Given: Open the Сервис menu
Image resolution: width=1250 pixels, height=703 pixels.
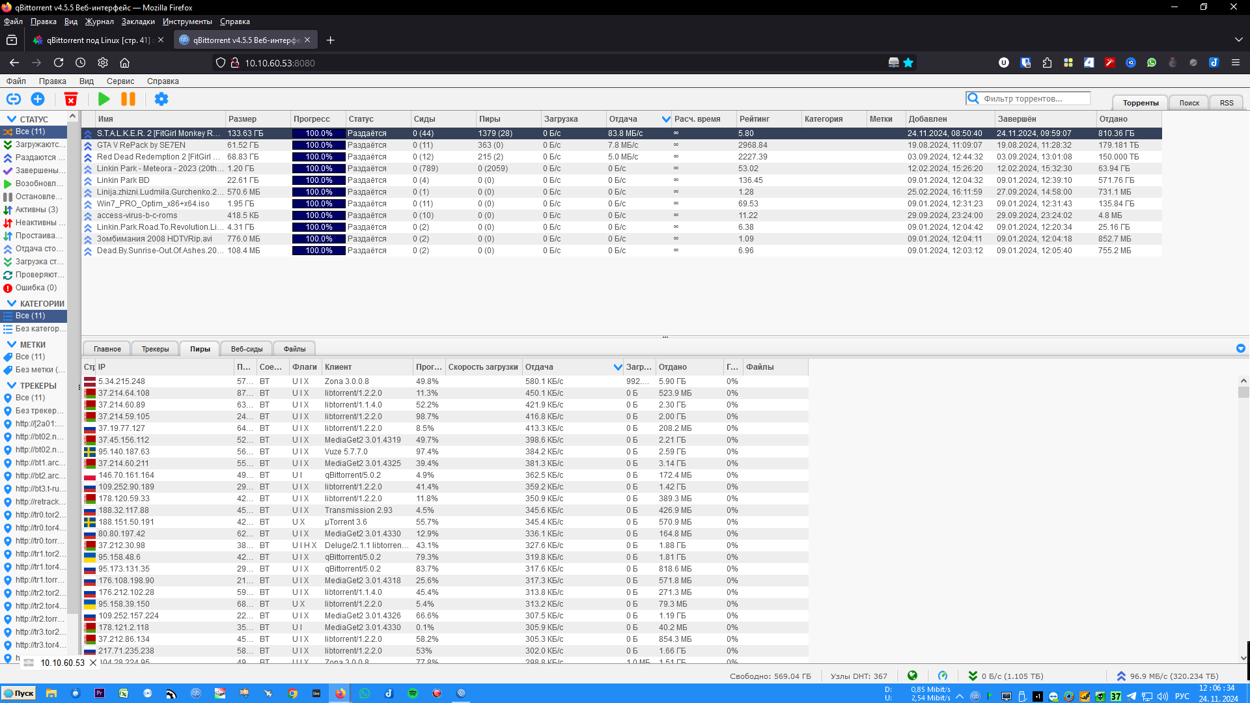Looking at the screenshot, I should click(x=120, y=81).
